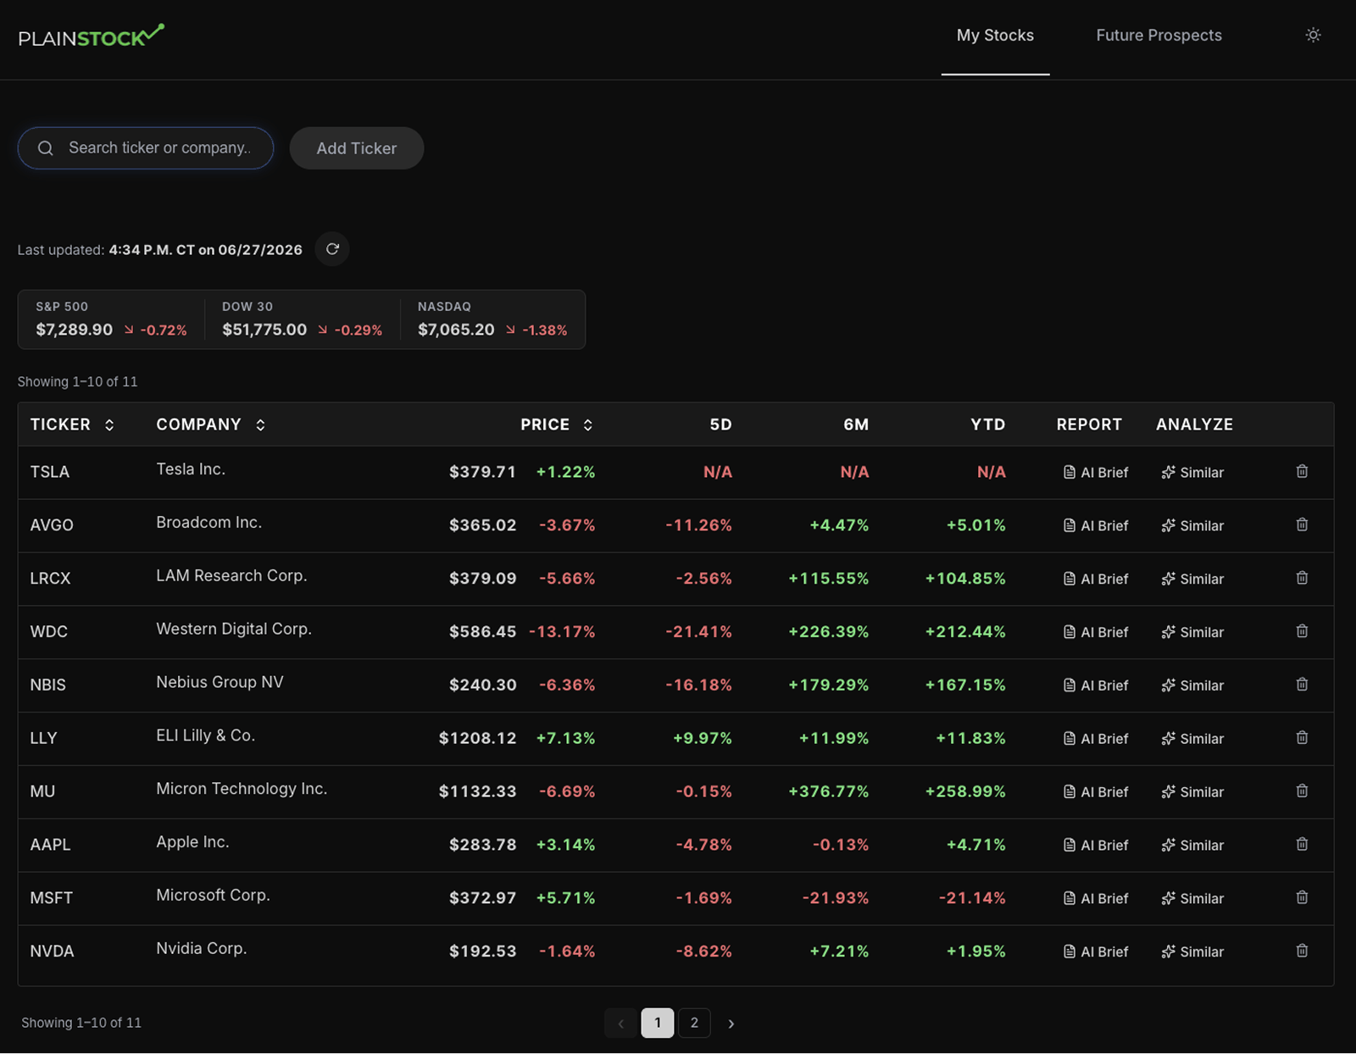This screenshot has width=1356, height=1054.
Task: Open AI Brief report for NVDA
Action: (1096, 953)
